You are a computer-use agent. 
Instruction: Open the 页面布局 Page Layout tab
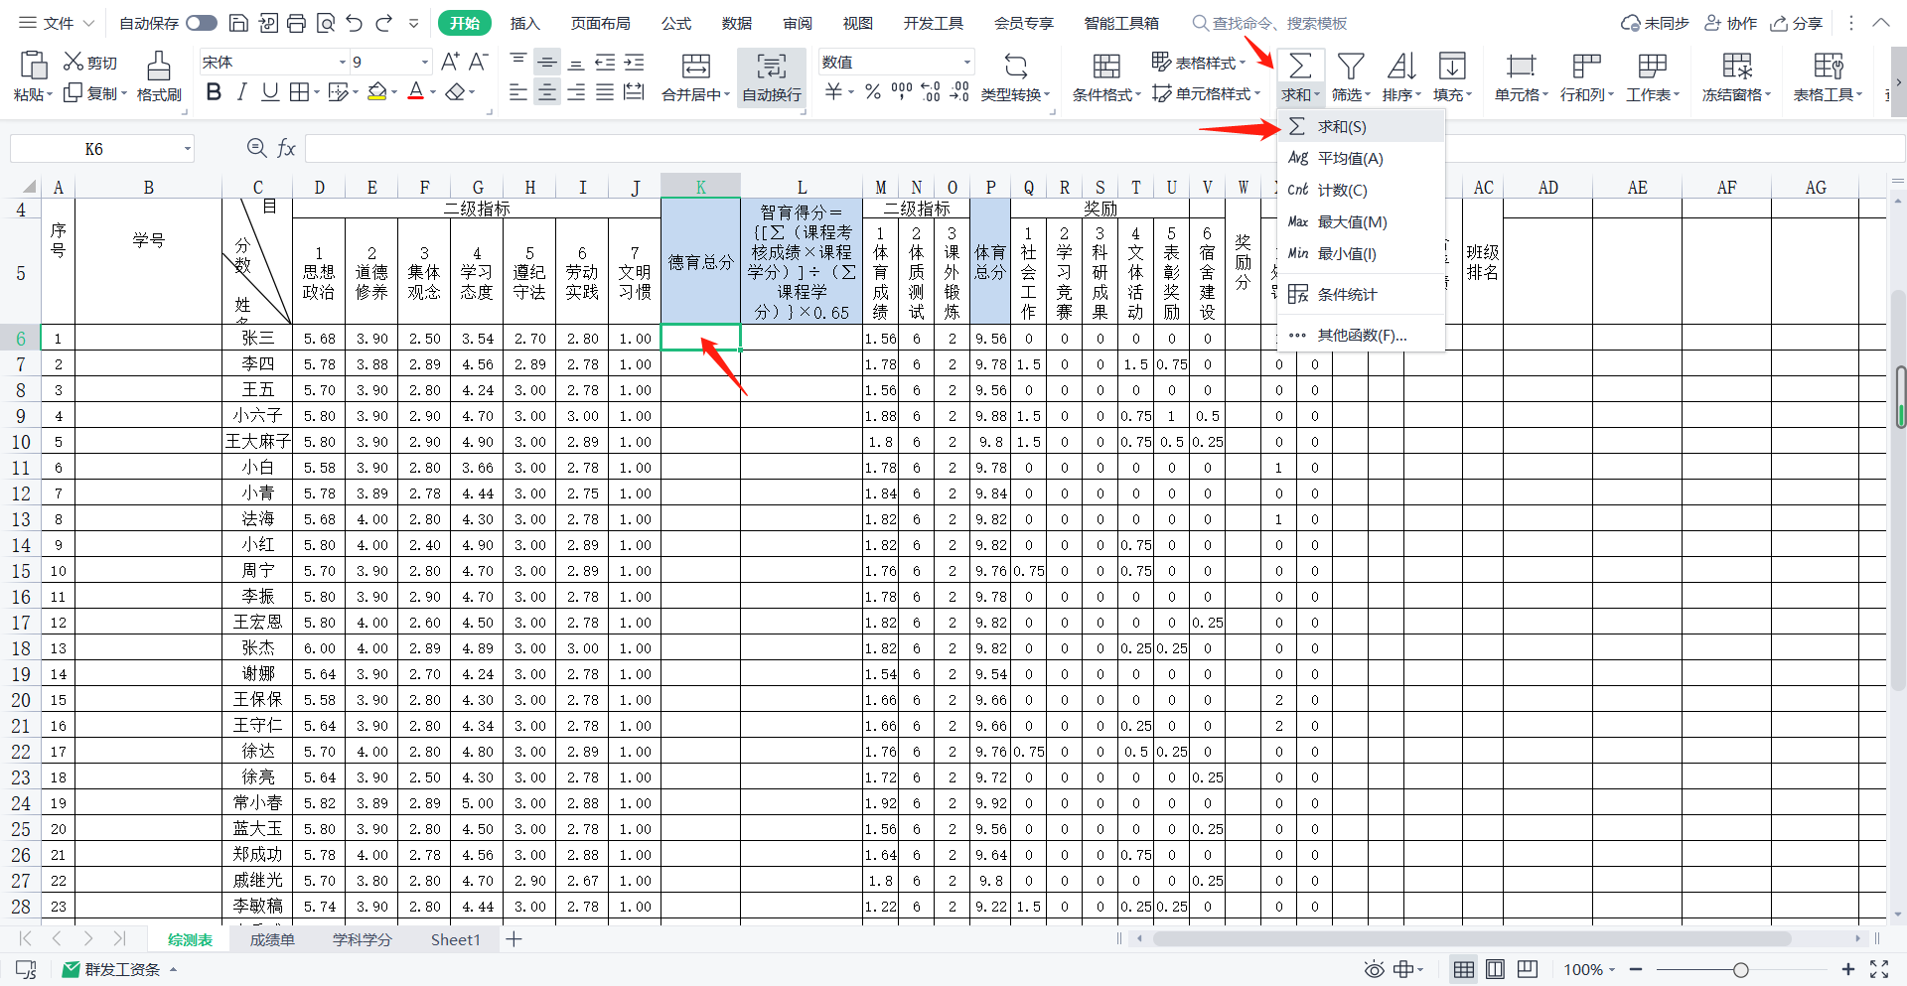(x=601, y=23)
